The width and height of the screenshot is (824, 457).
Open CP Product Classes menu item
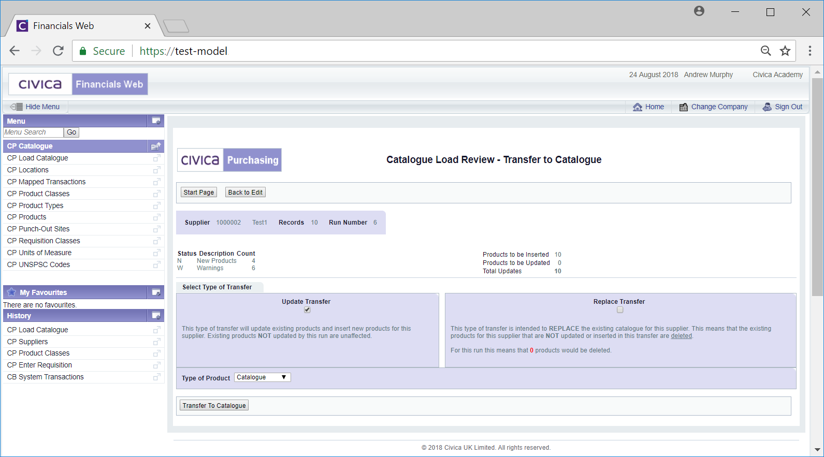click(x=38, y=194)
